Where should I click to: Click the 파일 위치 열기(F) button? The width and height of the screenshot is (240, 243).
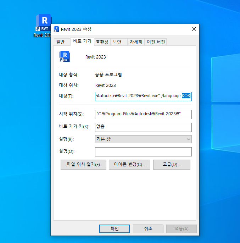click(x=83, y=165)
